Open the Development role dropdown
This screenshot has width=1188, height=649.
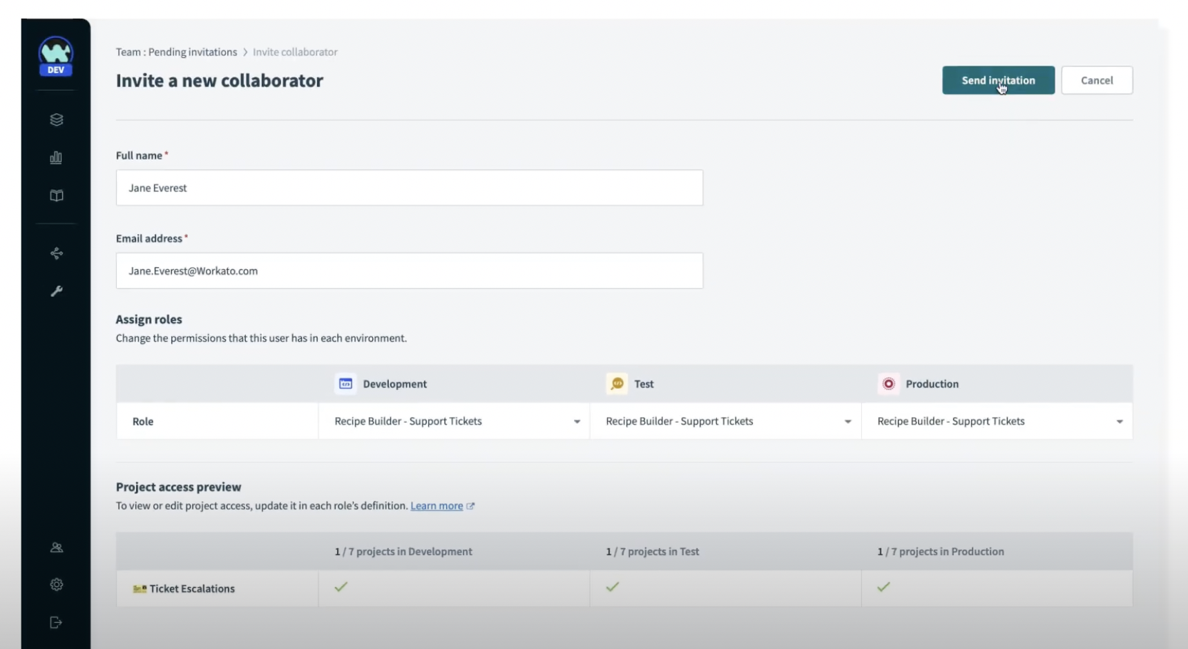click(x=454, y=421)
